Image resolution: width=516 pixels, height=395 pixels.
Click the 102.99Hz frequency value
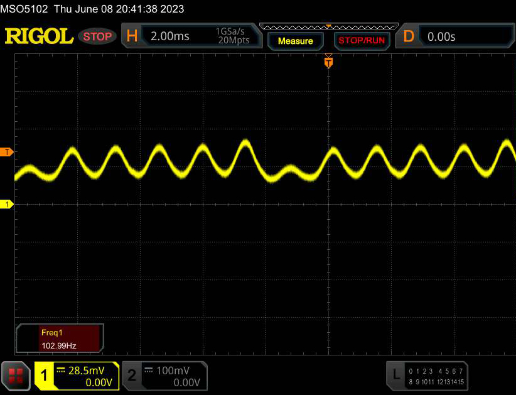point(59,345)
